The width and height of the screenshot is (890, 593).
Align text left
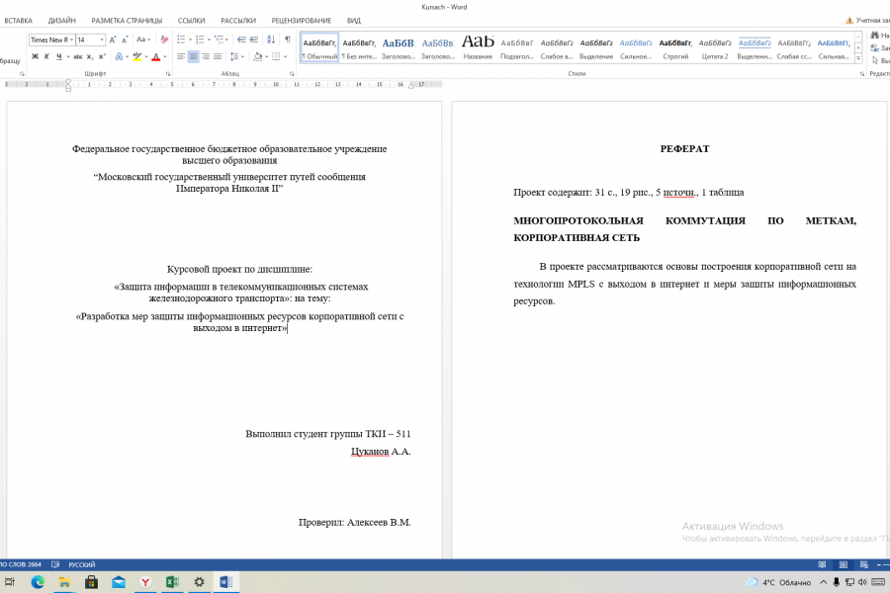[x=181, y=56]
